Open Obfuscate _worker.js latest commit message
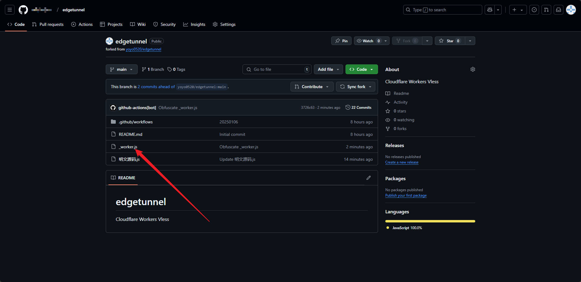This screenshot has height=282, width=581. 178,108
